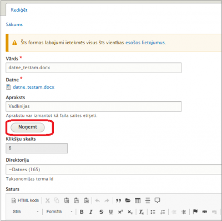Image resolution: width=222 pixels, height=221 pixels.
Task: Remove formatting with Tx icon
Action: coord(142,212)
